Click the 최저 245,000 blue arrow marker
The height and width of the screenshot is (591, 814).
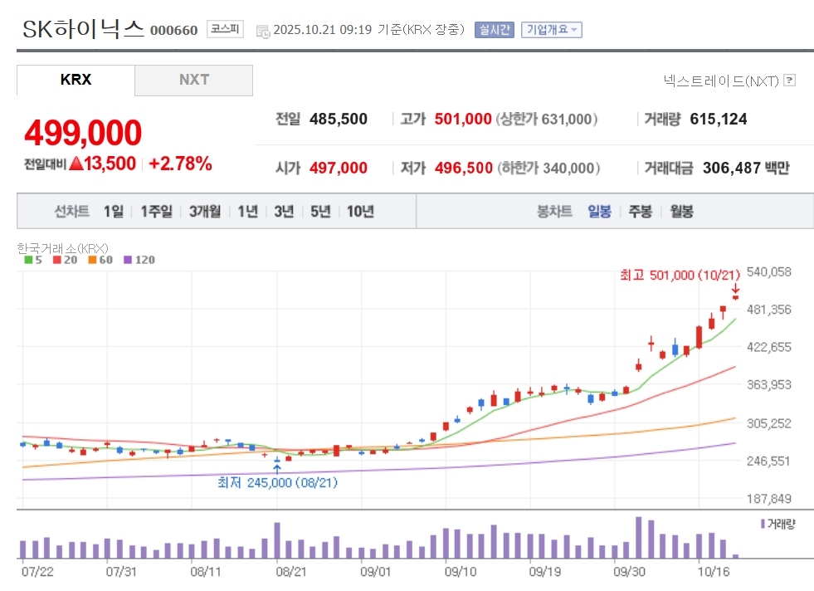click(277, 469)
